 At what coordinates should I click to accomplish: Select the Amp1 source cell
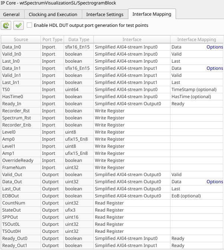pos(21,153)
